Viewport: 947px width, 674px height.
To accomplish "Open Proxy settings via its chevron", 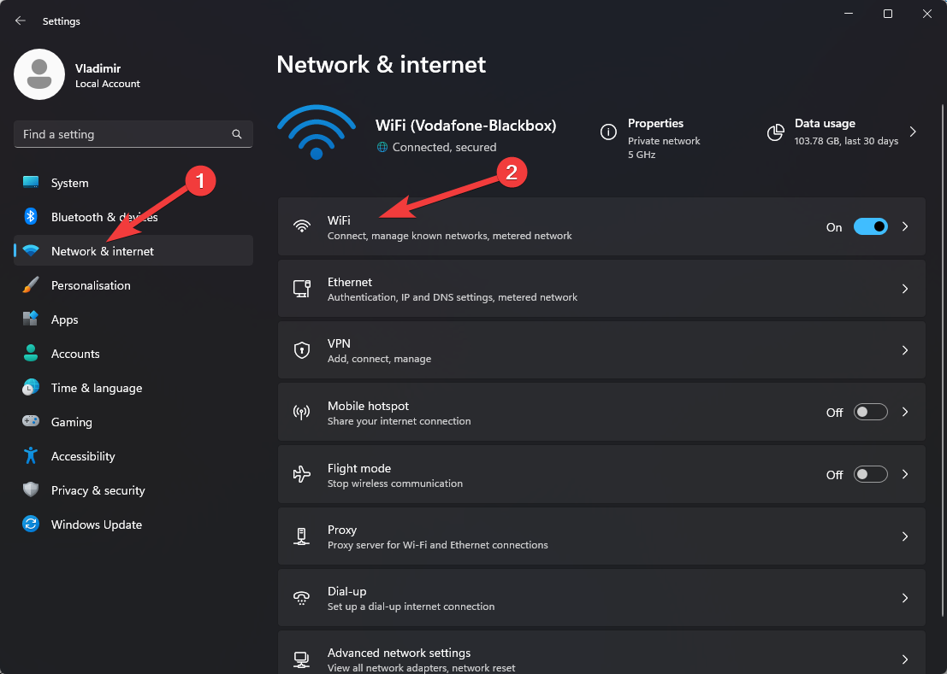I will [x=905, y=536].
